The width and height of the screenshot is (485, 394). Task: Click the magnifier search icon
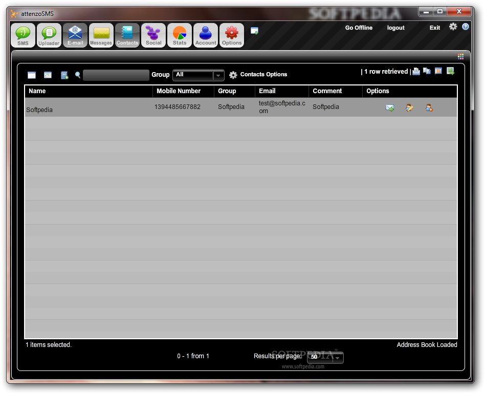(78, 75)
